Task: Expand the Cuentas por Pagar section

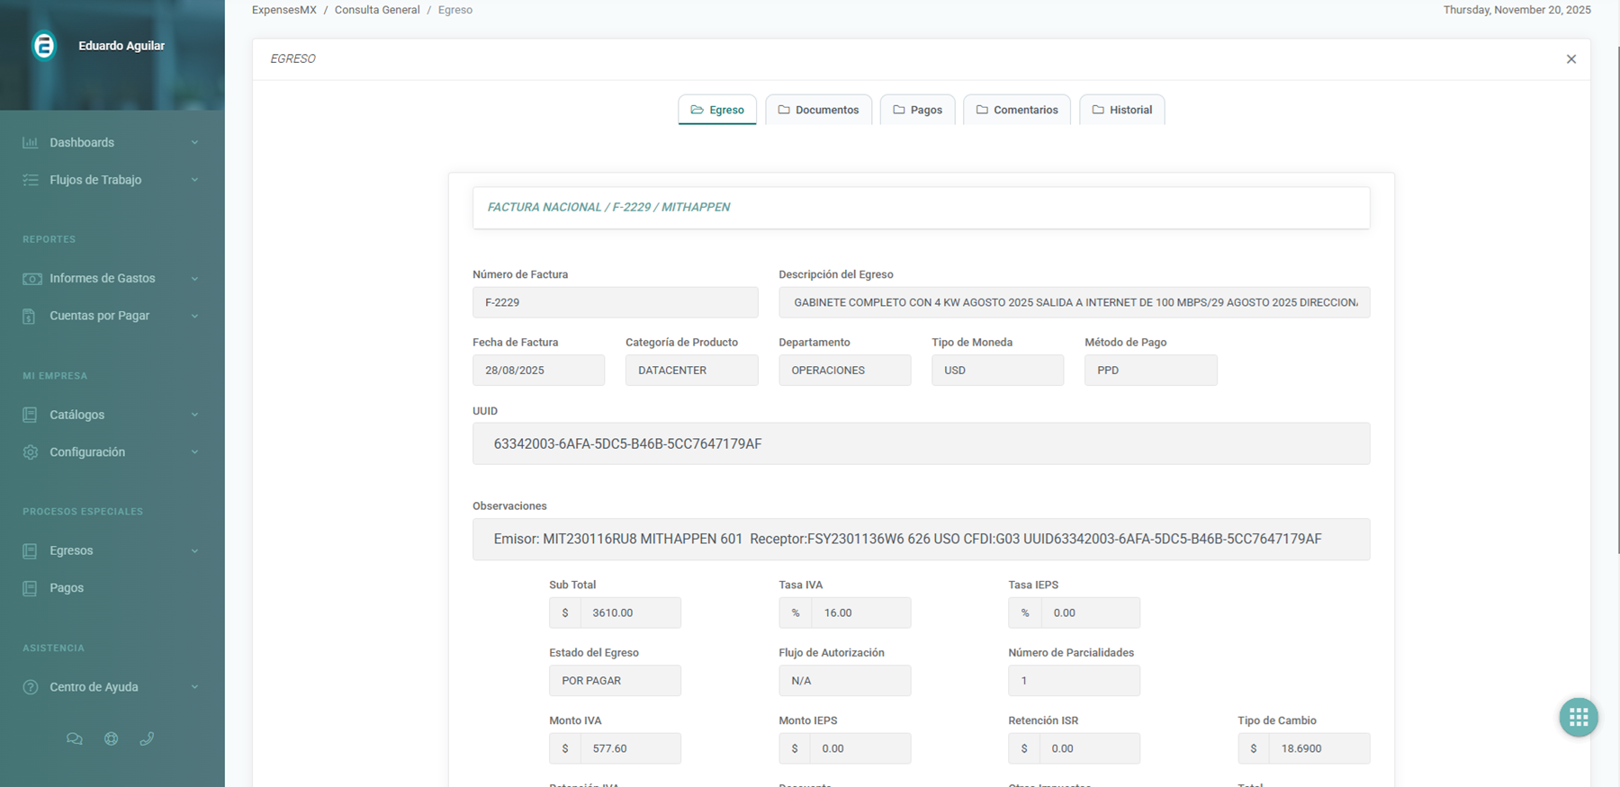Action: [194, 316]
